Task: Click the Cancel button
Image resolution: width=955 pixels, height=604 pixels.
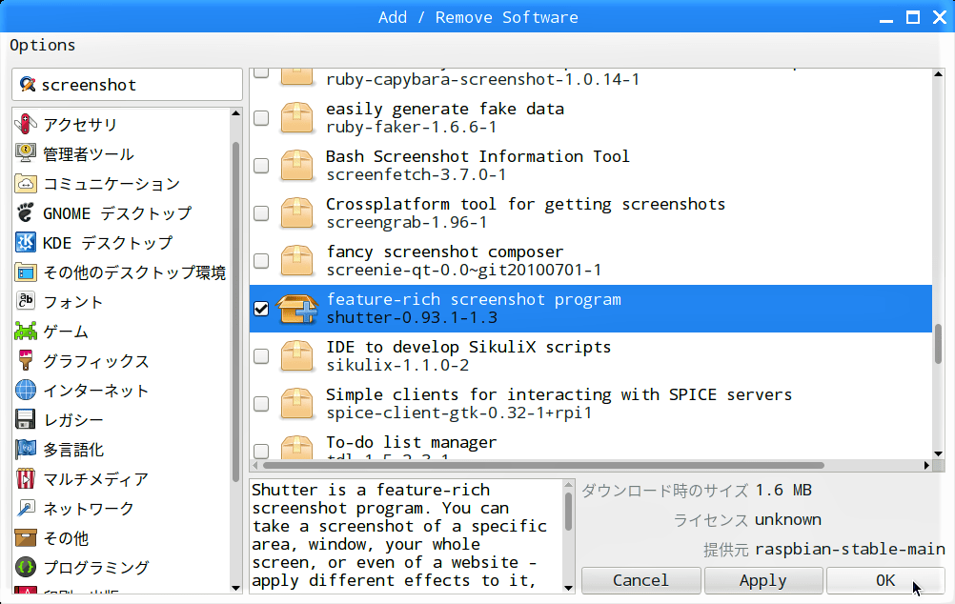Action: click(x=640, y=580)
